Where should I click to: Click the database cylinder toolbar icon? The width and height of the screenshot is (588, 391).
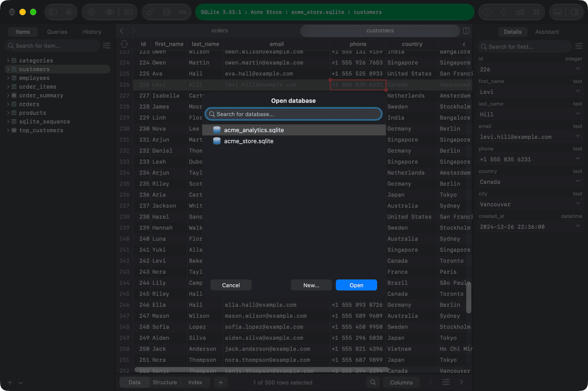(166, 12)
